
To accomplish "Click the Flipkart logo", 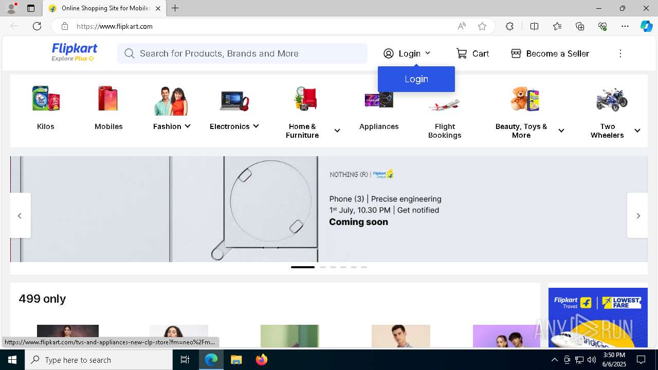I will 75,52.
